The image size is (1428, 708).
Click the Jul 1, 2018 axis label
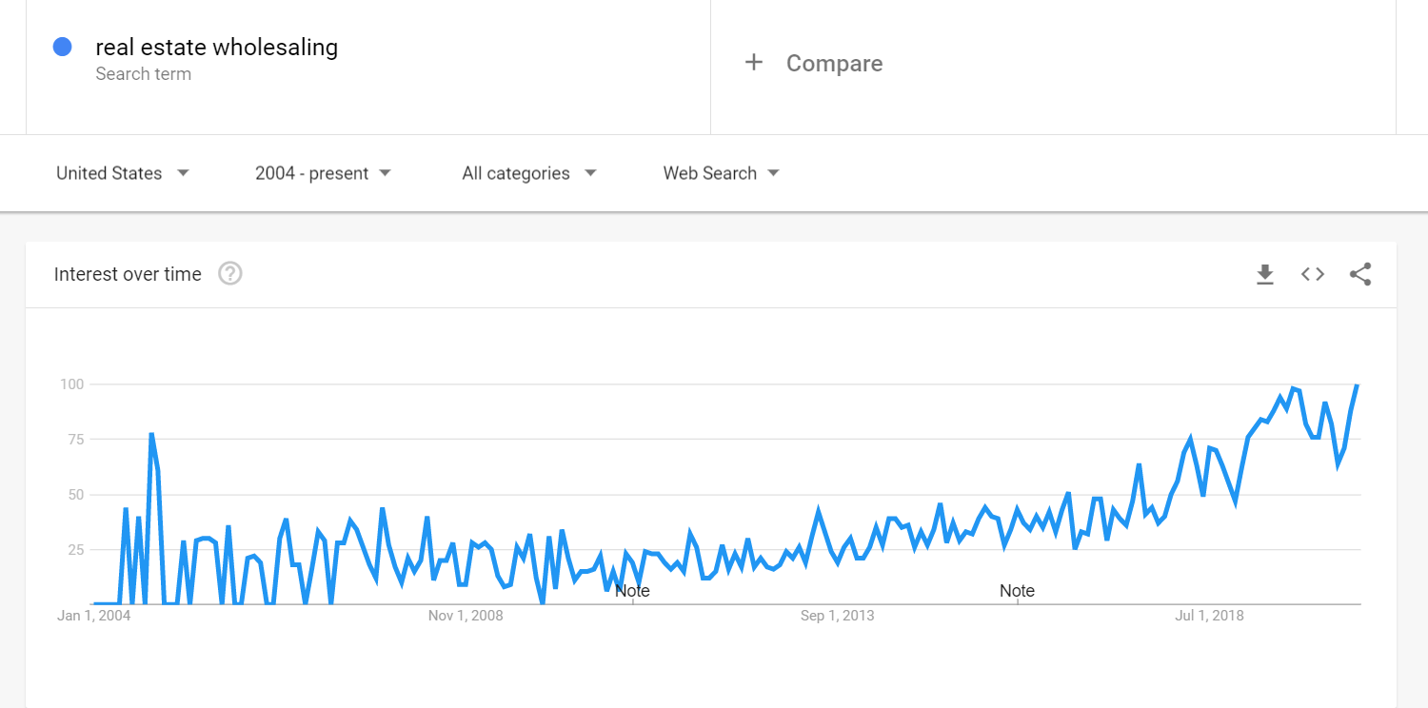click(x=1209, y=616)
